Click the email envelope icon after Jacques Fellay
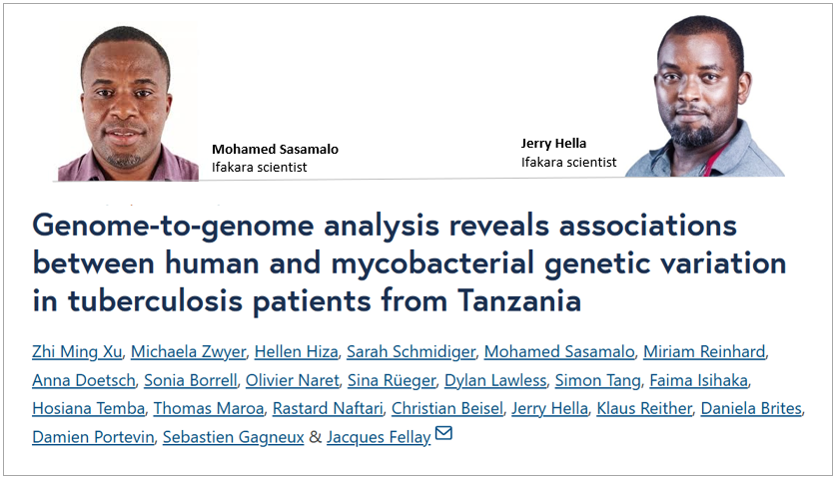 tap(443, 434)
